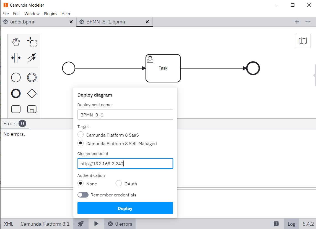Toggle Remember credentials switch
The height and width of the screenshot is (229, 316).
coord(83,195)
